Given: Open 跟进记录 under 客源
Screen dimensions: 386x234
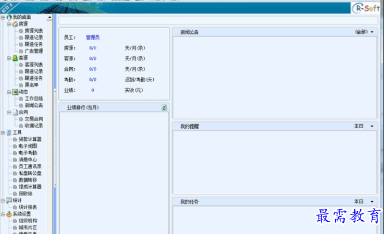Looking at the screenshot, I should click(34, 71).
